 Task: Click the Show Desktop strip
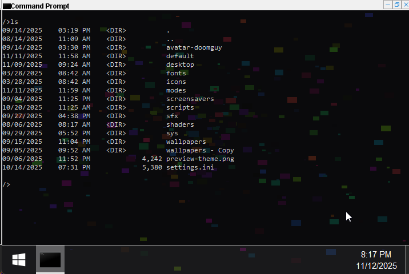pos(407,260)
